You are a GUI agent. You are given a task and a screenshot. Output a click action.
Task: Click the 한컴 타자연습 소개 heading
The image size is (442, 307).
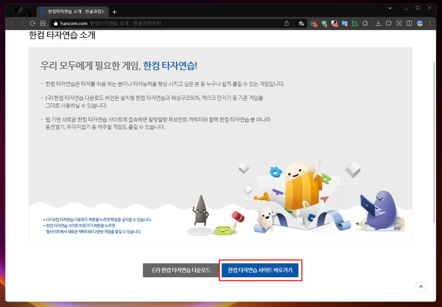[62, 35]
